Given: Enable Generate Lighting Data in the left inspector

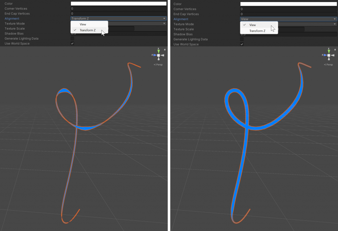Looking at the screenshot, I should [72, 38].
